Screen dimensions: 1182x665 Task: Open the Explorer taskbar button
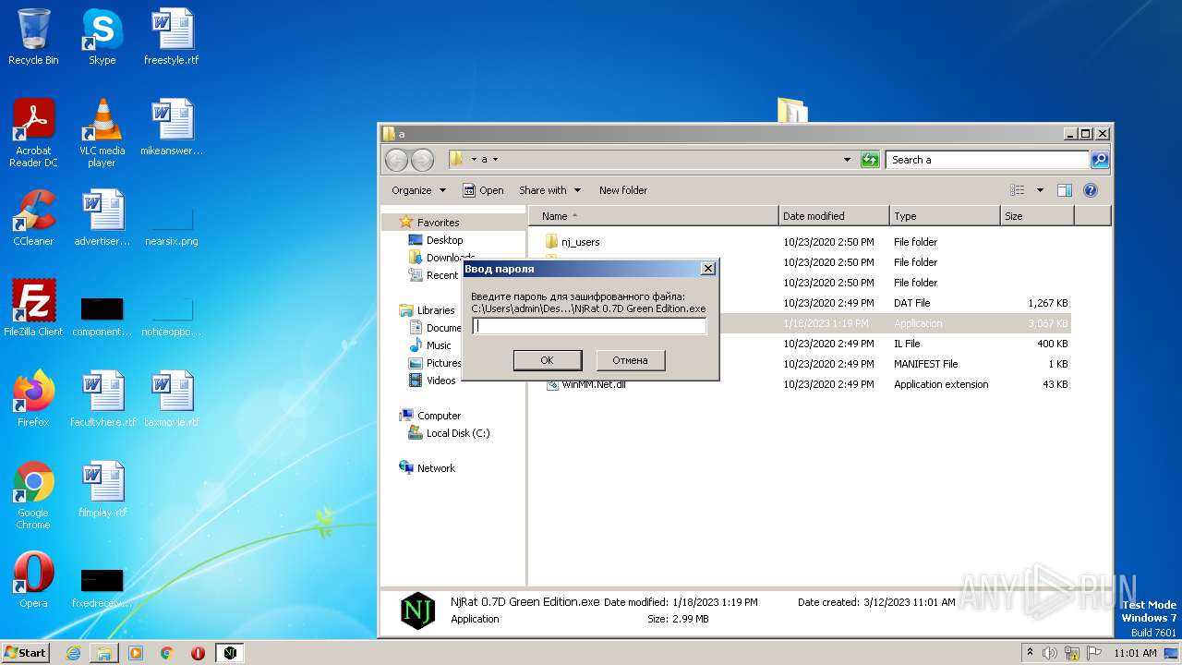point(104,653)
